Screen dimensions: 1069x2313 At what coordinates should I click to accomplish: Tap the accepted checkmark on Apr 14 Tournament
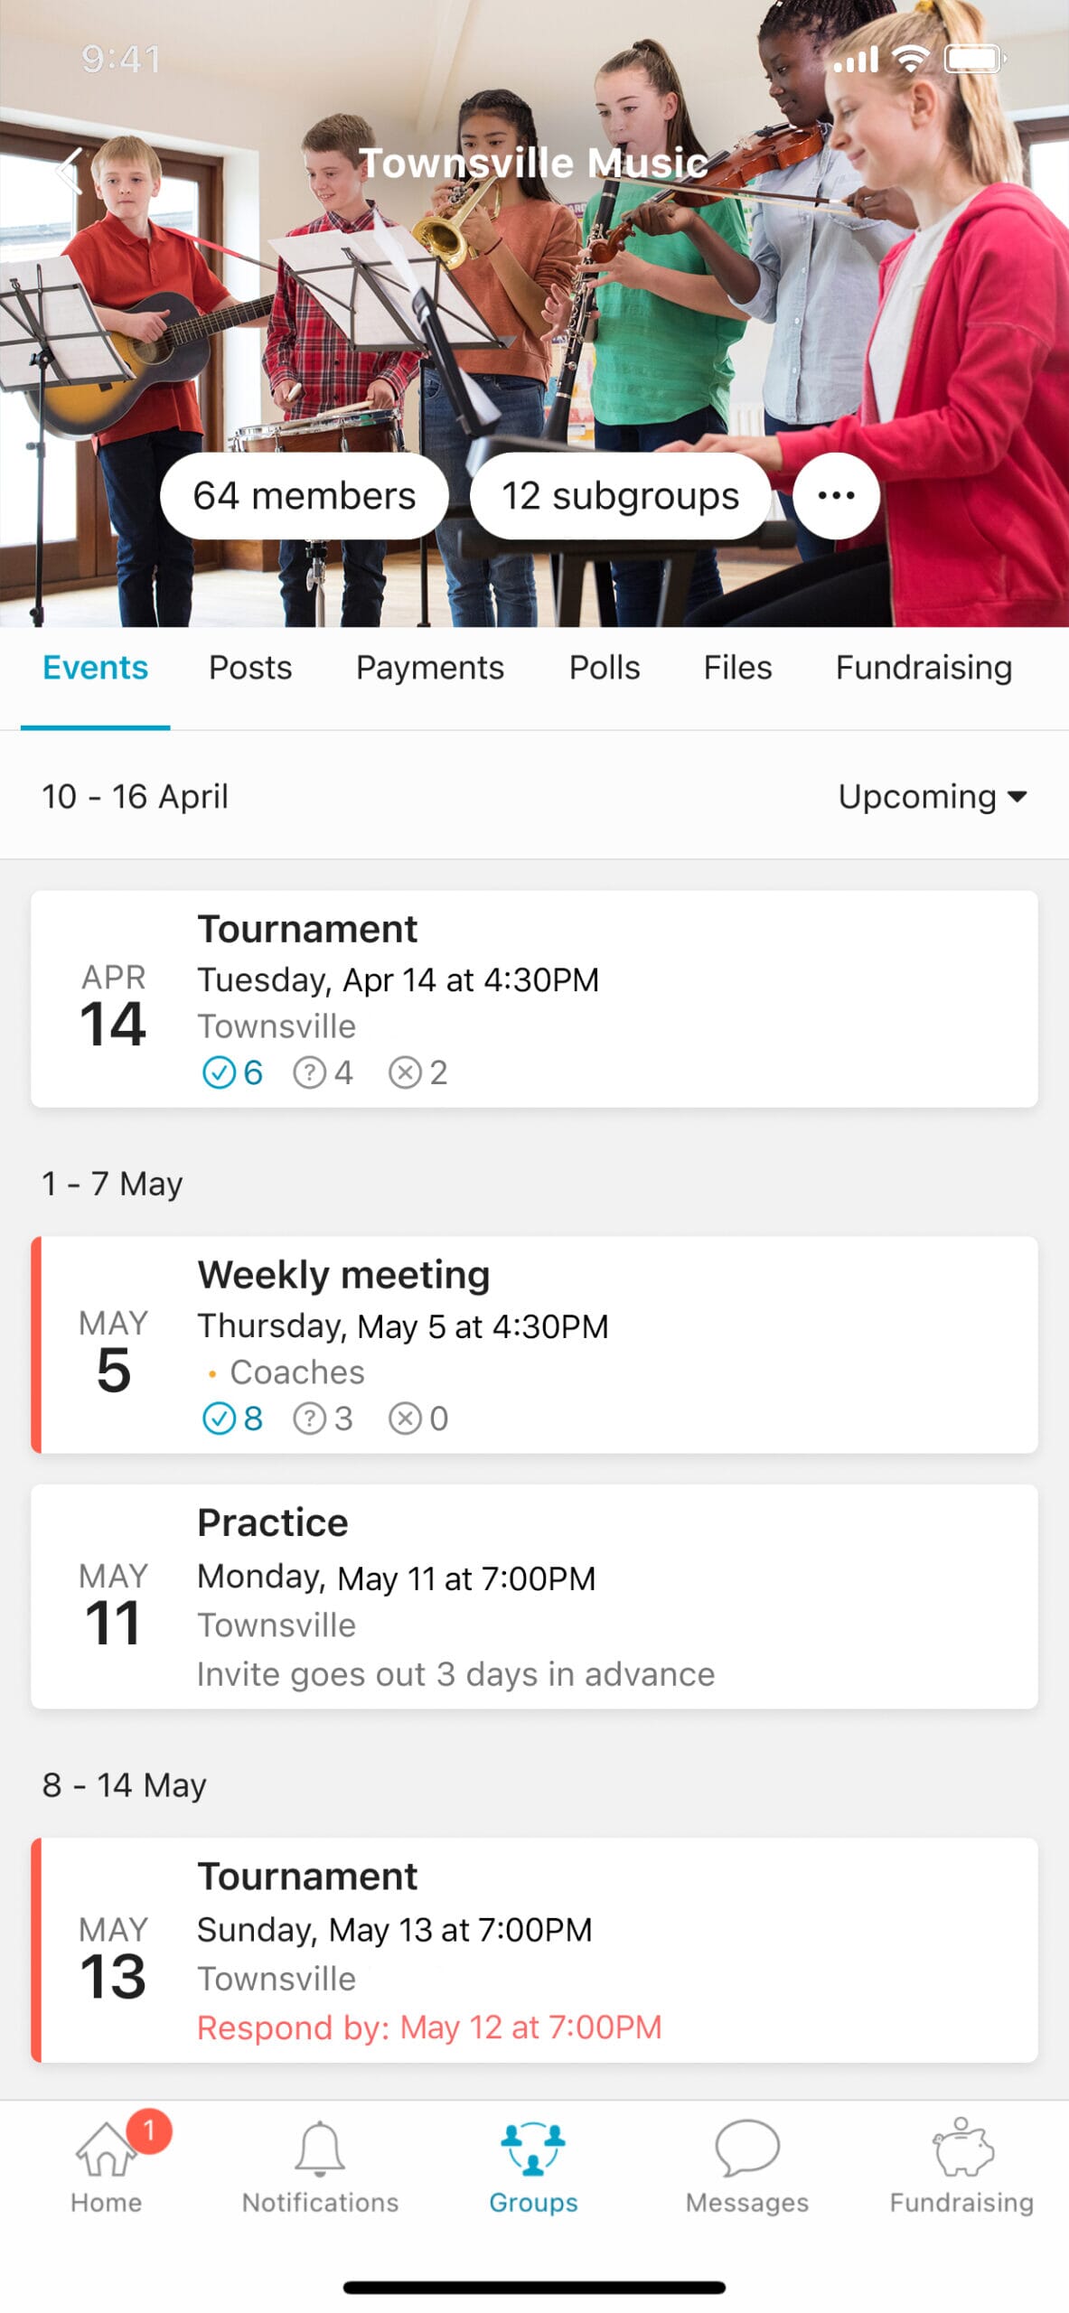click(x=219, y=1072)
